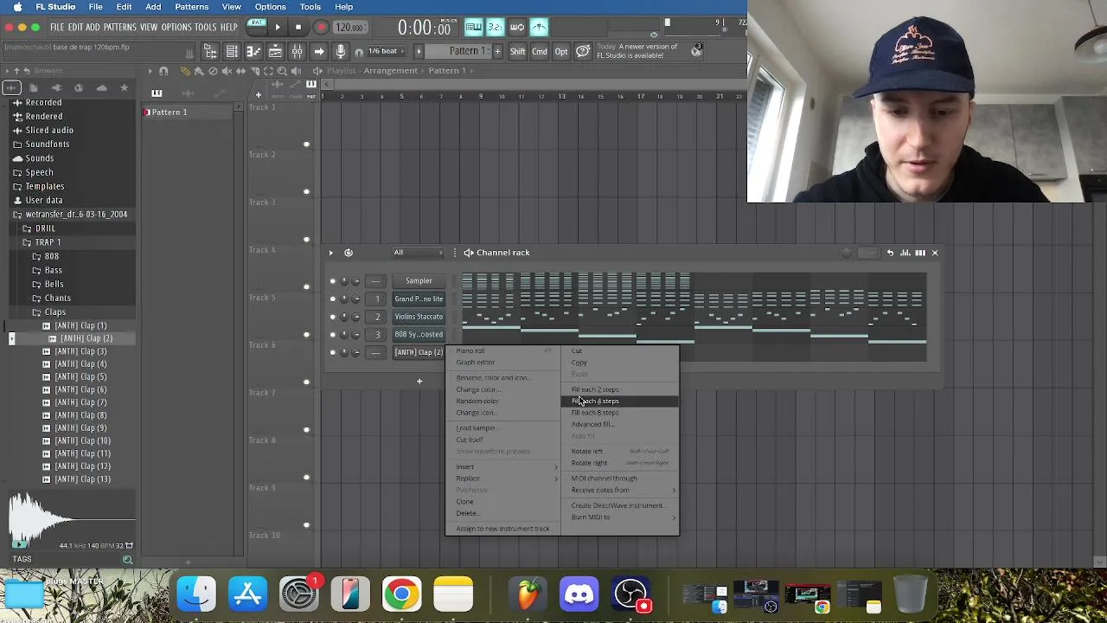The height and width of the screenshot is (623, 1107).
Task: Click the Channel rack play arrow icon
Action: (330, 253)
